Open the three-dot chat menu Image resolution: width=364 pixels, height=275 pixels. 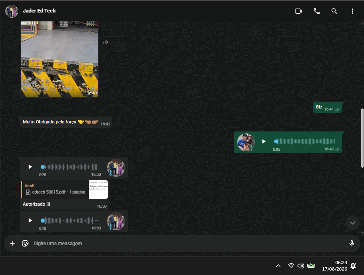tap(352, 11)
